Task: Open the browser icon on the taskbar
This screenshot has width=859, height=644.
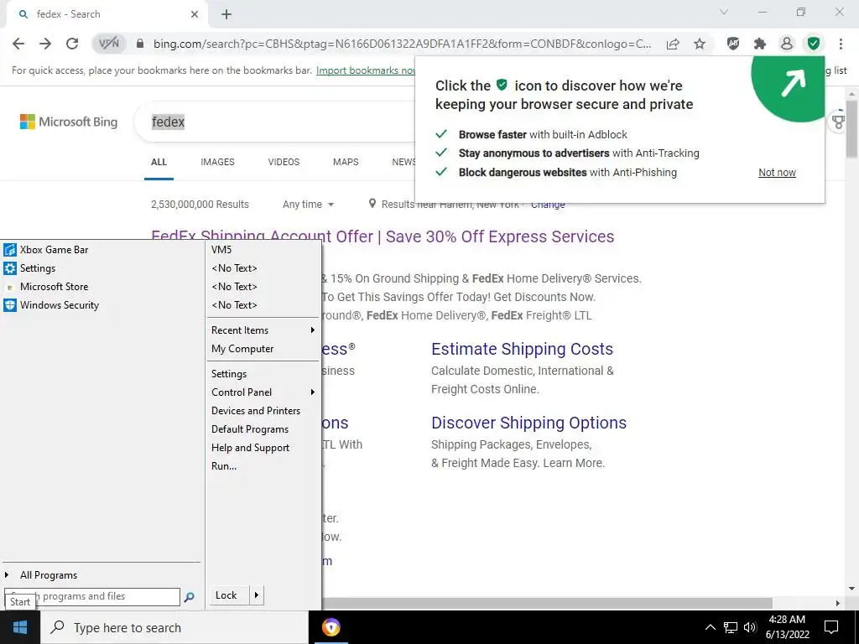Action: [331, 627]
